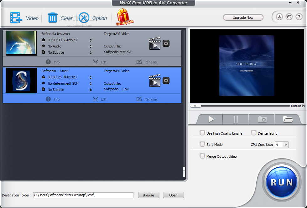The image size is (307, 208).
Task: Click Rename pencil icon for Softpedia test.vob
Action: pos(139,62)
